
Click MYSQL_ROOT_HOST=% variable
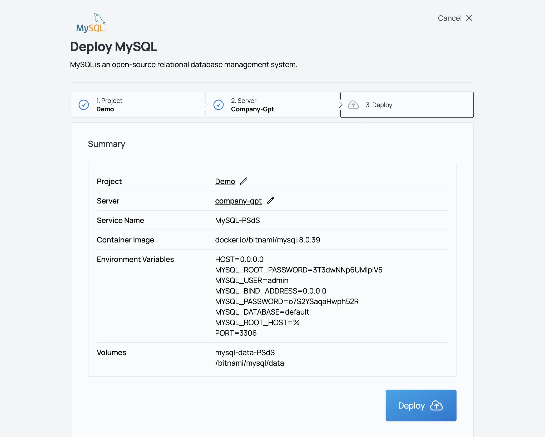257,322
